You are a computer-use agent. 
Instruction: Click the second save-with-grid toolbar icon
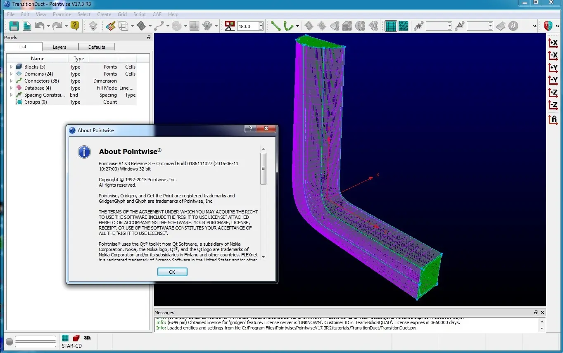[x=27, y=26]
